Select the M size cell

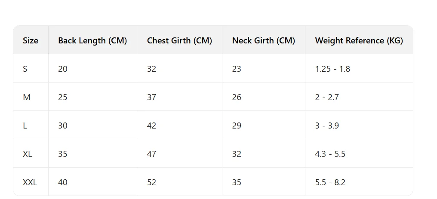27,97
